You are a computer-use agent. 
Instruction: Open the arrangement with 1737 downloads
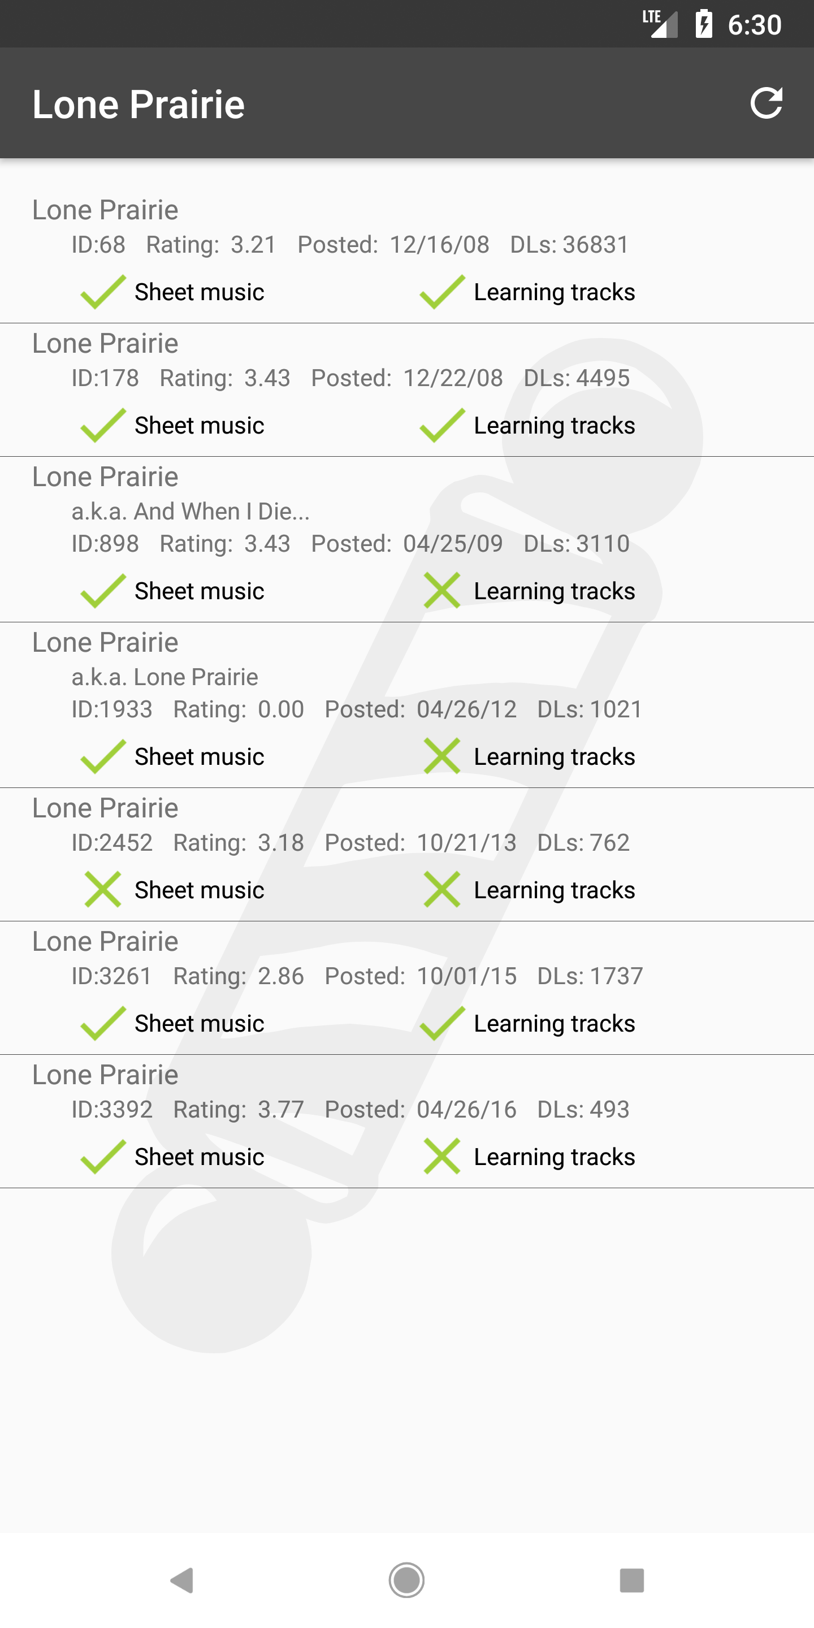click(x=407, y=988)
